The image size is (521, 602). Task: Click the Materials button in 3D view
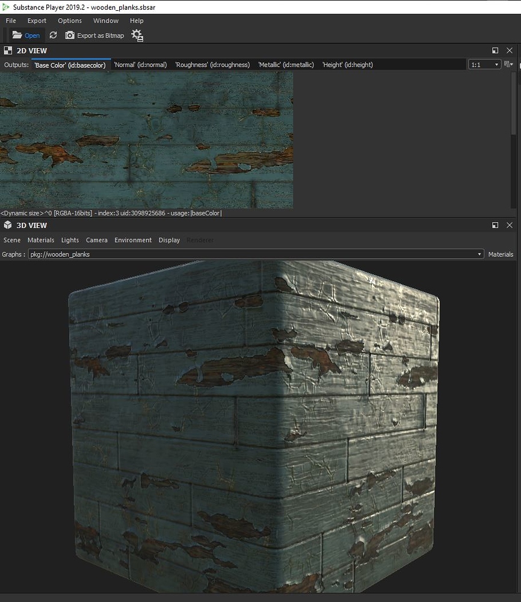pyautogui.click(x=501, y=254)
